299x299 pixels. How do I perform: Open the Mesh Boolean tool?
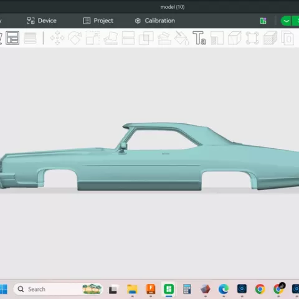click(146, 38)
